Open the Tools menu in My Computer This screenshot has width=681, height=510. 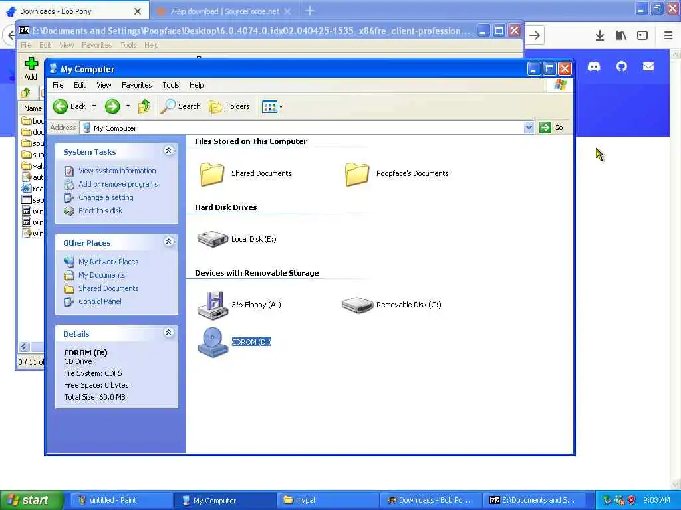tap(171, 85)
